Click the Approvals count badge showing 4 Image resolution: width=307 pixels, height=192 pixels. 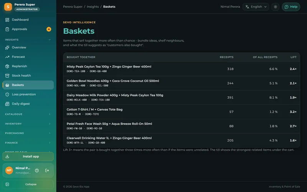(x=49, y=29)
